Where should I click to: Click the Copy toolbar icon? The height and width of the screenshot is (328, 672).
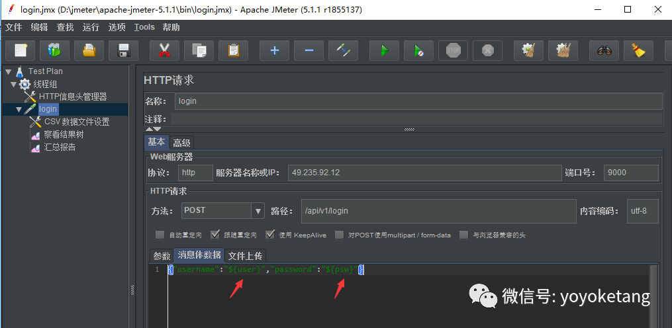199,50
